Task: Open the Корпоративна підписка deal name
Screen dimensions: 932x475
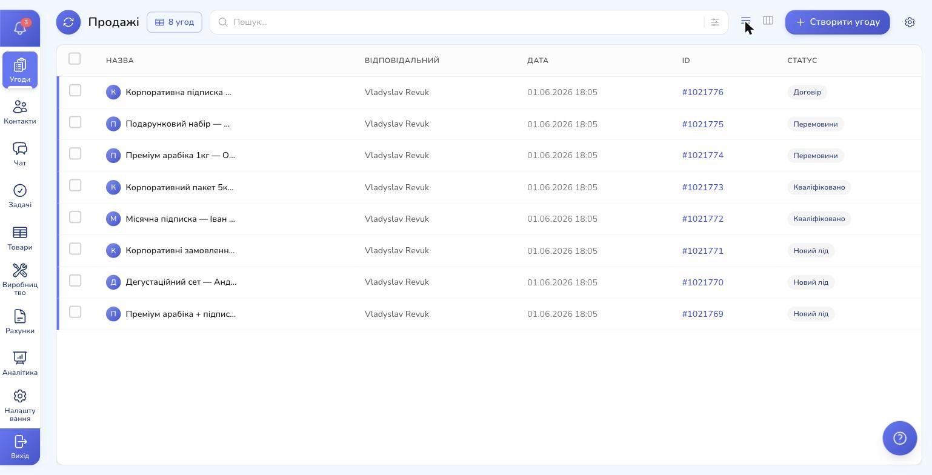Action: [x=179, y=92]
